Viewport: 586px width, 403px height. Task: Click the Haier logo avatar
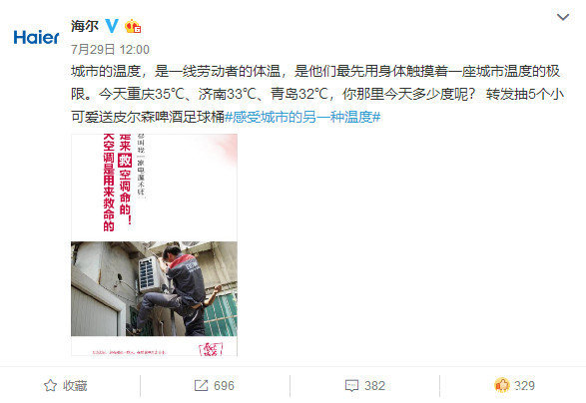[x=36, y=37]
